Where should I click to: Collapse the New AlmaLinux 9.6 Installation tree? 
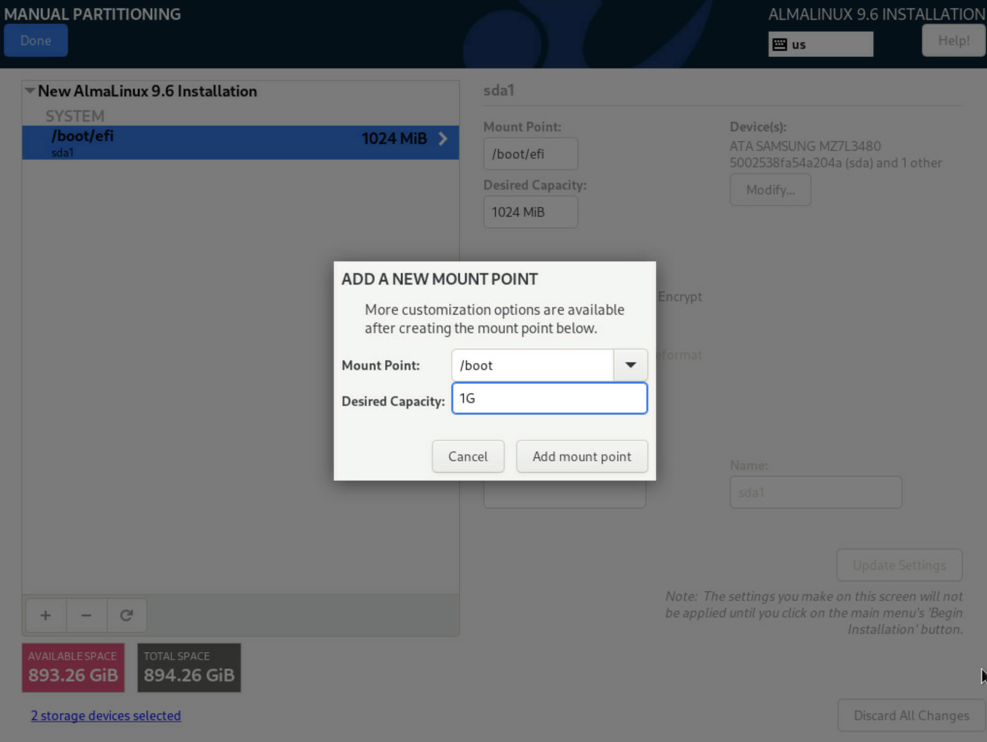[x=30, y=91]
